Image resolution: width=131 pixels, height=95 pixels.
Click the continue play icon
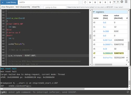90,2
